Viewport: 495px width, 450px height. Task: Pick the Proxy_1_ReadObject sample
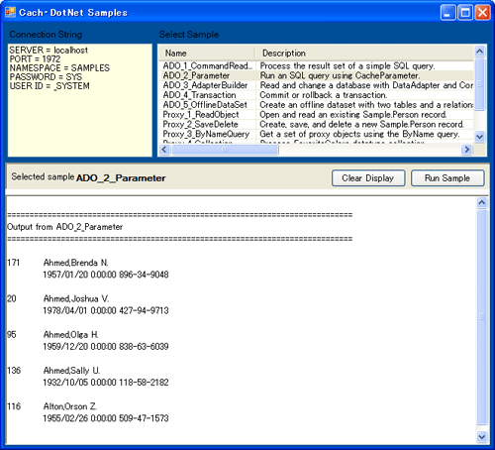(316, 115)
